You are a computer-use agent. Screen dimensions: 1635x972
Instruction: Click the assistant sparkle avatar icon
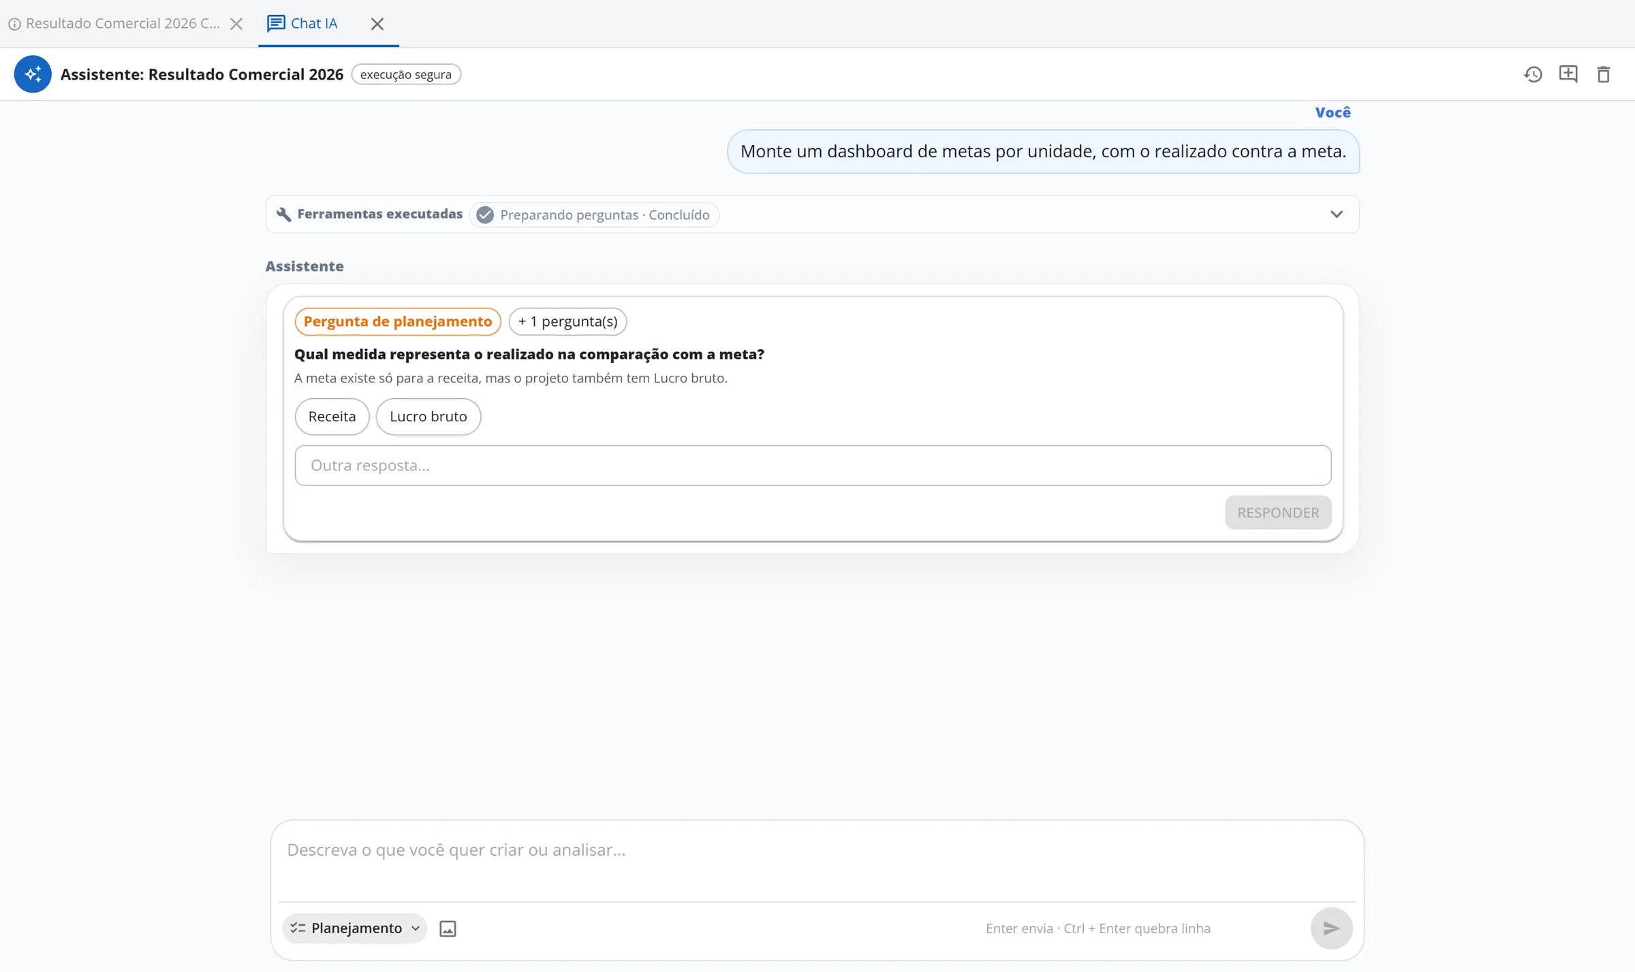[33, 74]
